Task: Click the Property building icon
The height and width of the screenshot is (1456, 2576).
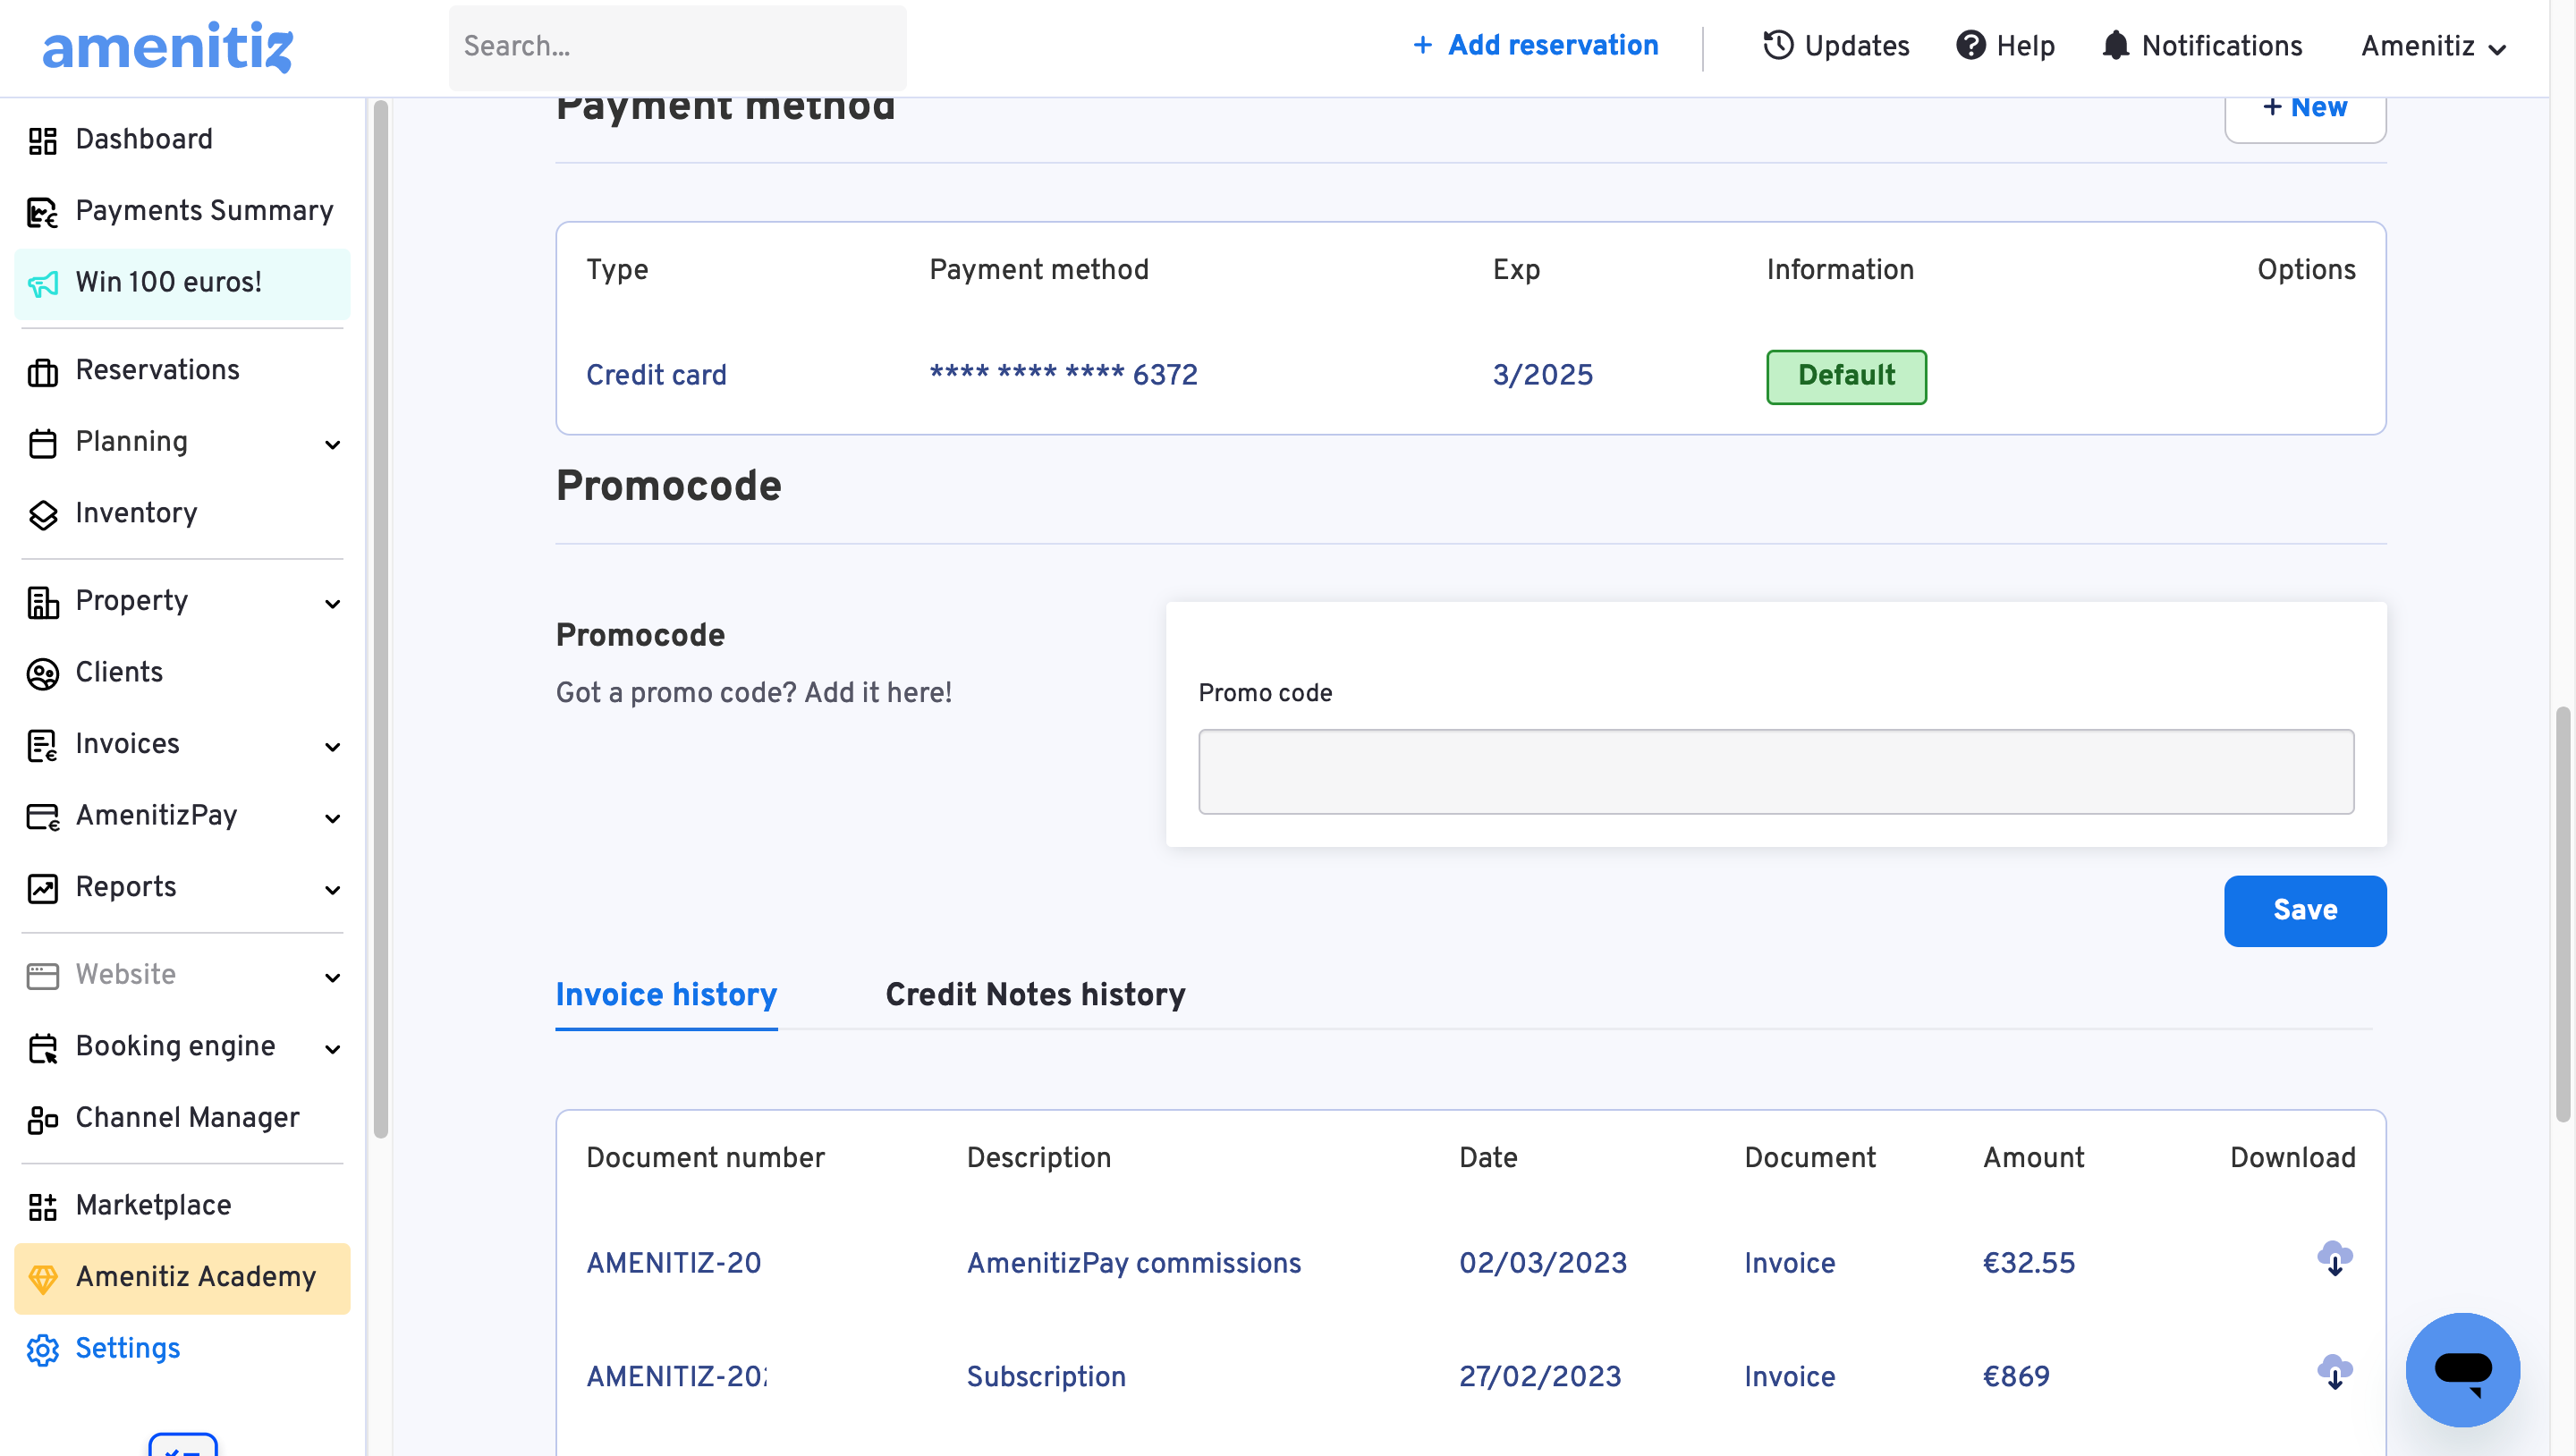Action: click(42, 602)
